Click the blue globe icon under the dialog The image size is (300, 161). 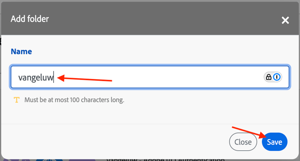[49, 160]
